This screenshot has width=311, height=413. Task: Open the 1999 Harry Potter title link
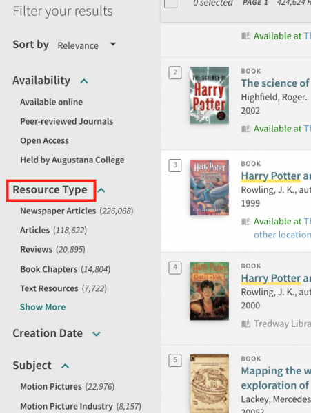pyautogui.click(x=276, y=176)
